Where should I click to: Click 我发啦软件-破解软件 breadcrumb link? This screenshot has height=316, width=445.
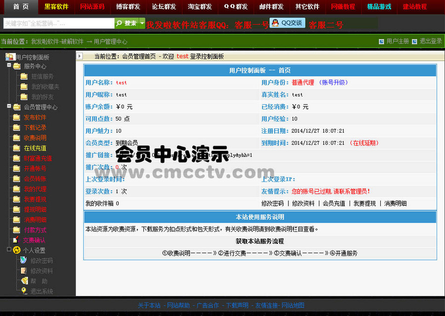pos(57,42)
